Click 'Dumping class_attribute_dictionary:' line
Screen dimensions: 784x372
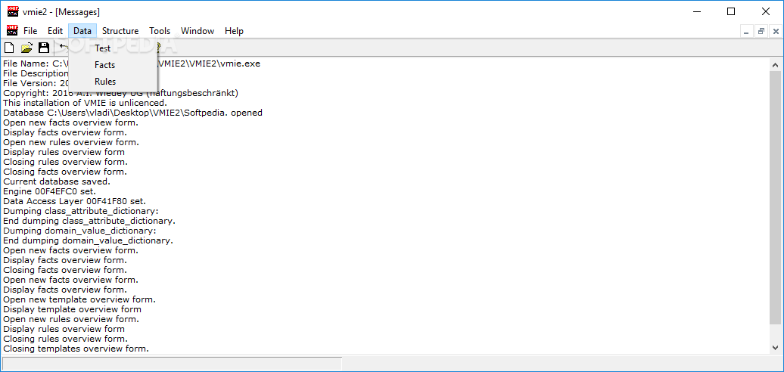81,211
